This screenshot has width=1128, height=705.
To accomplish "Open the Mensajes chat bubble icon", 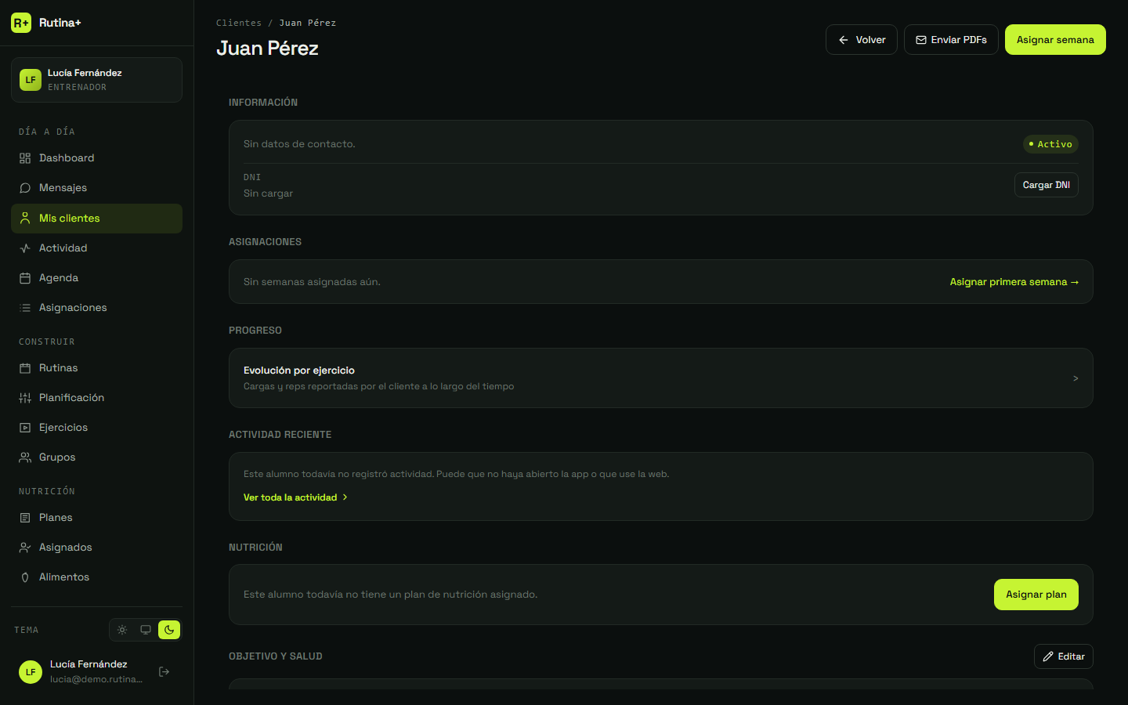I will tap(25, 188).
